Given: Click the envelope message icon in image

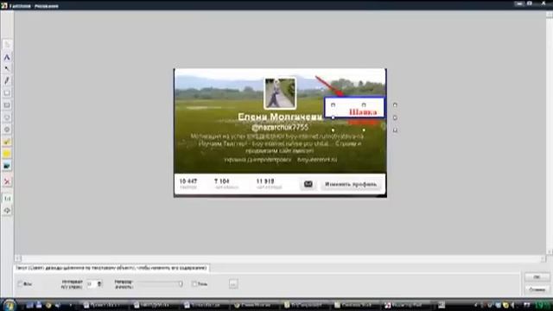Looking at the screenshot, I should pos(308,184).
